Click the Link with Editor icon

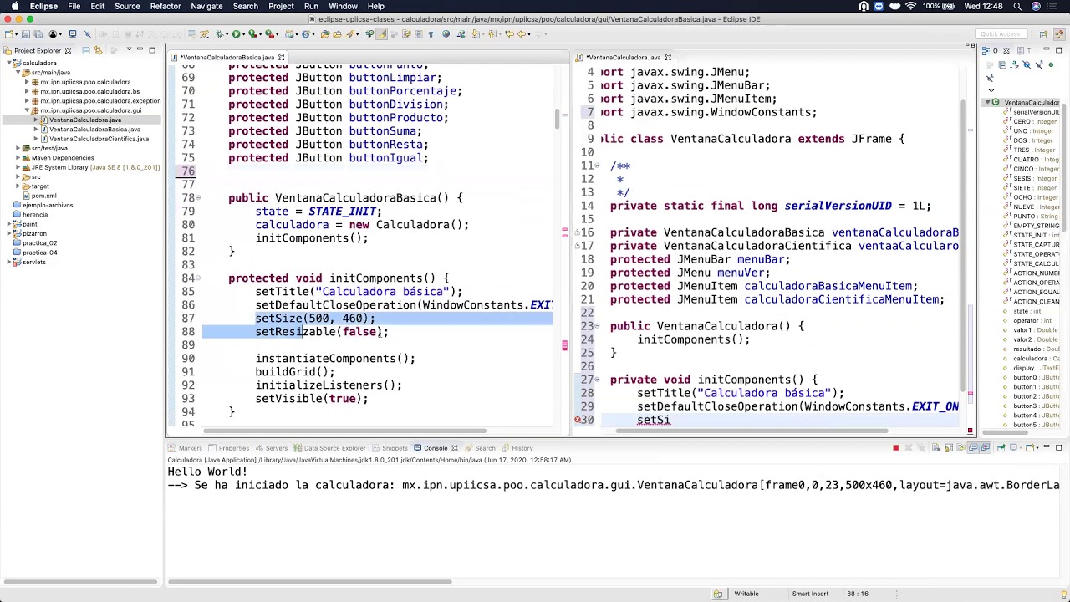tap(98, 50)
